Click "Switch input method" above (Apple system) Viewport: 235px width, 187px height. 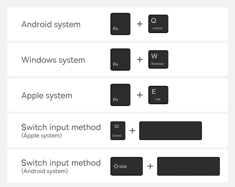[x=61, y=127]
